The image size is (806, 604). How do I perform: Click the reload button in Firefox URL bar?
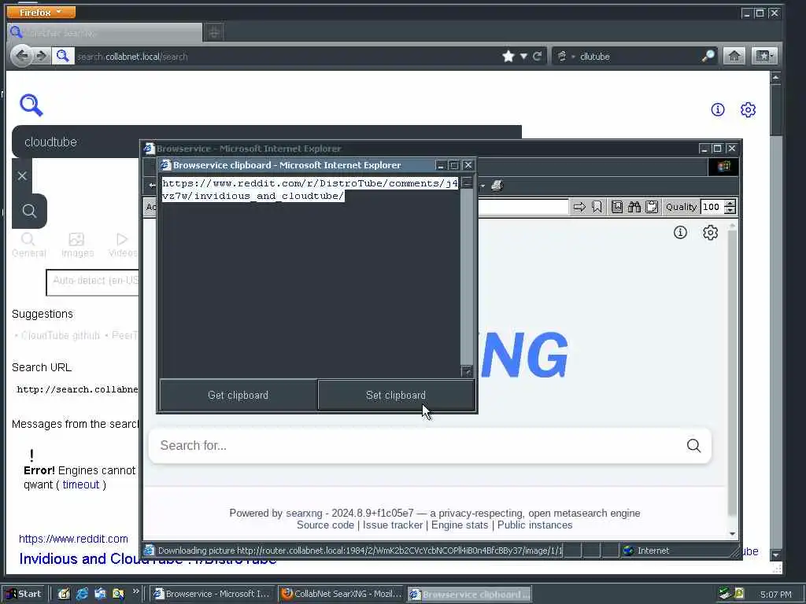(537, 56)
